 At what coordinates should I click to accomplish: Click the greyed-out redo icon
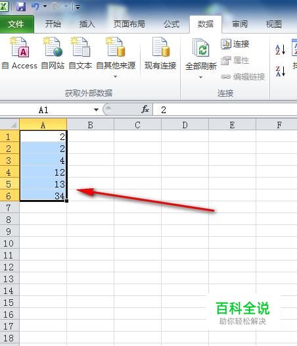56,7
